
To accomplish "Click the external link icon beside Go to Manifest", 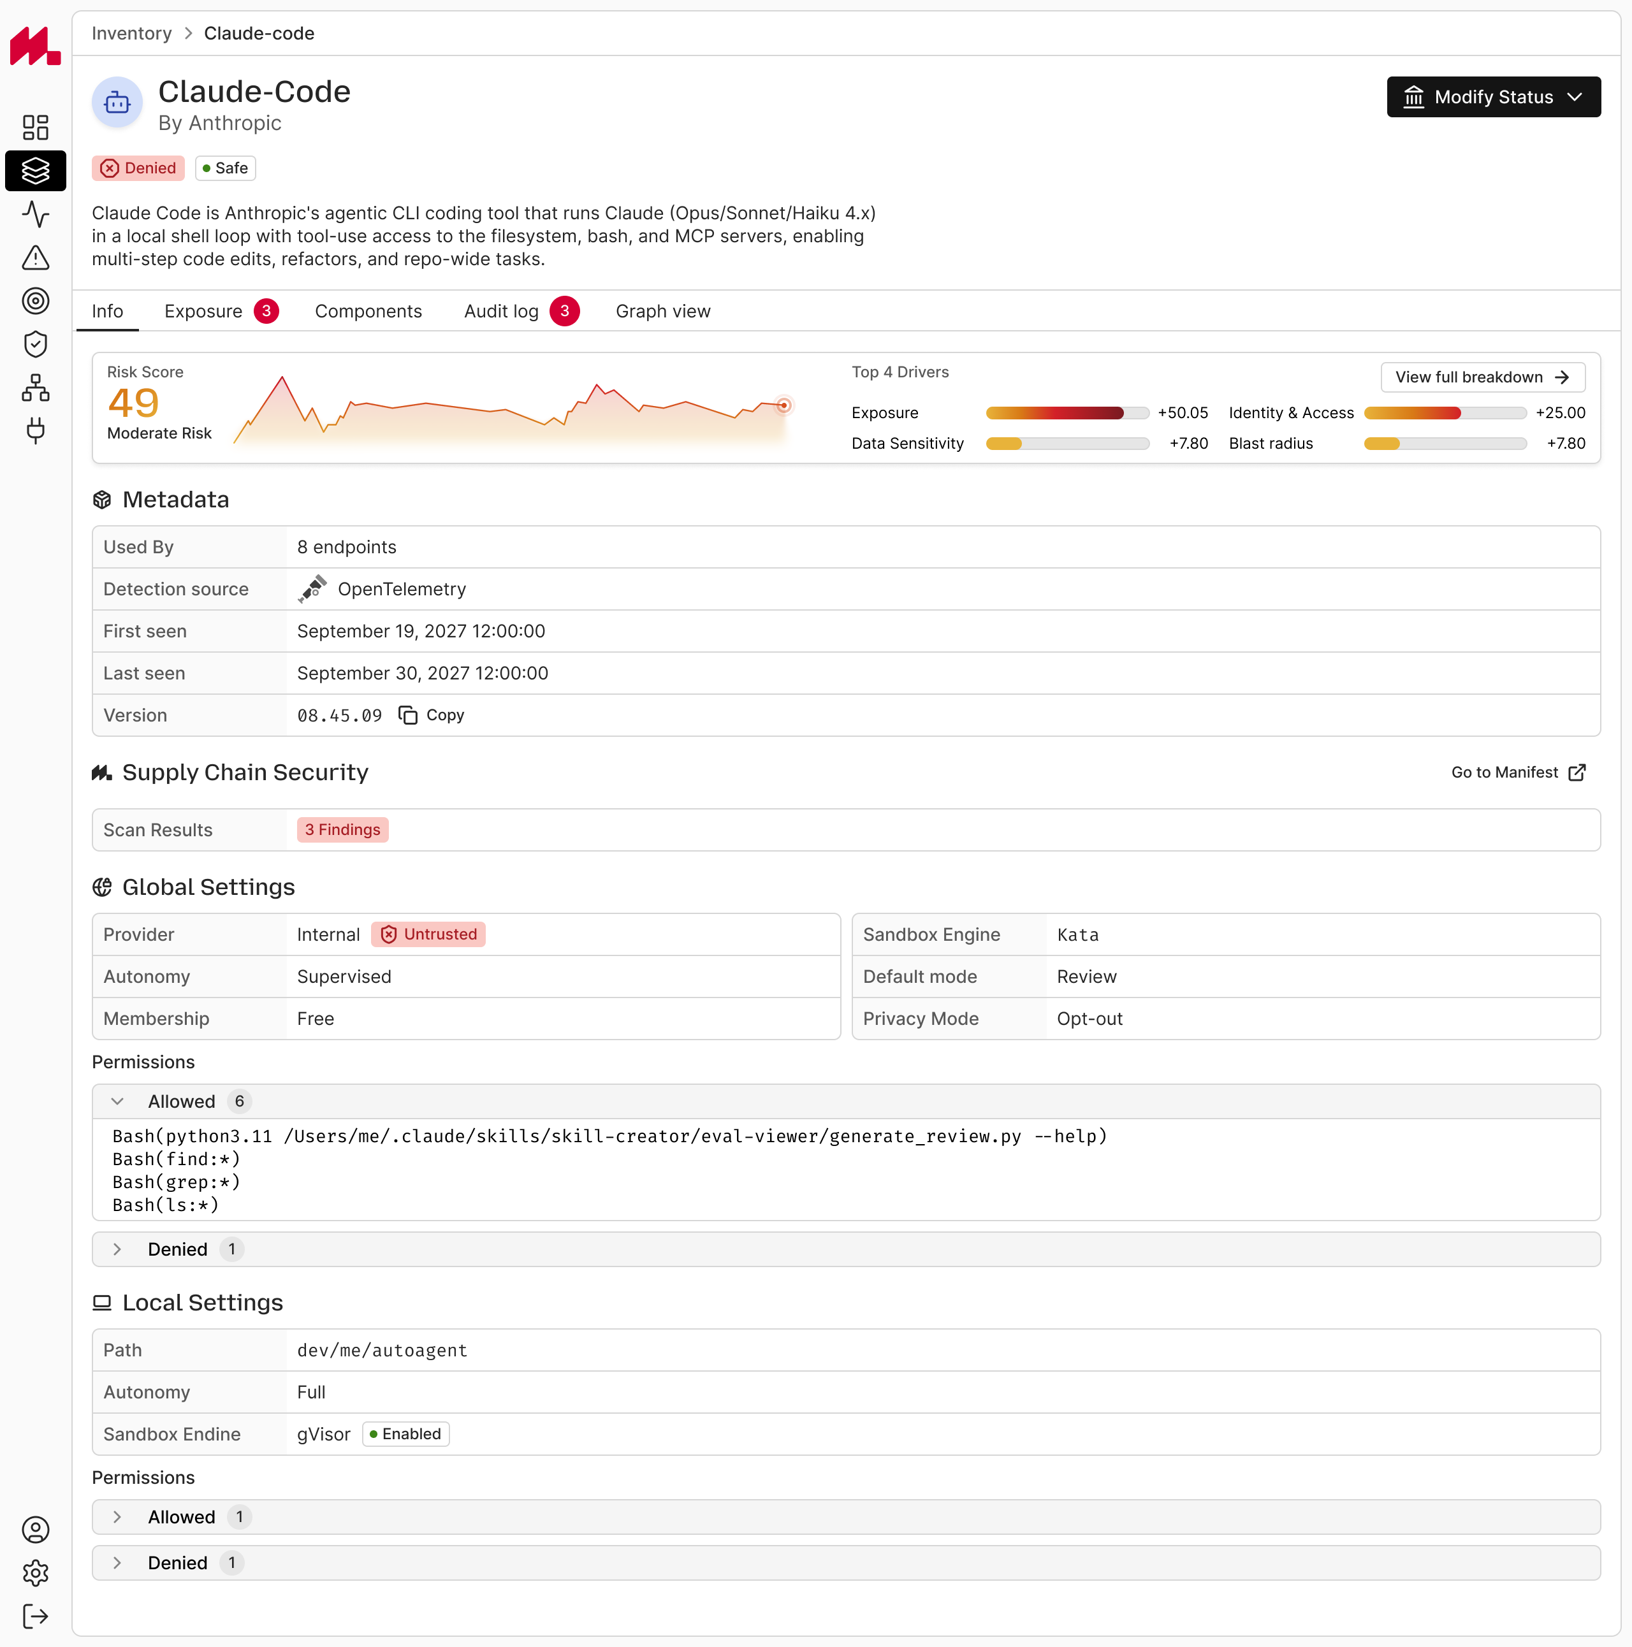I will tap(1577, 773).
